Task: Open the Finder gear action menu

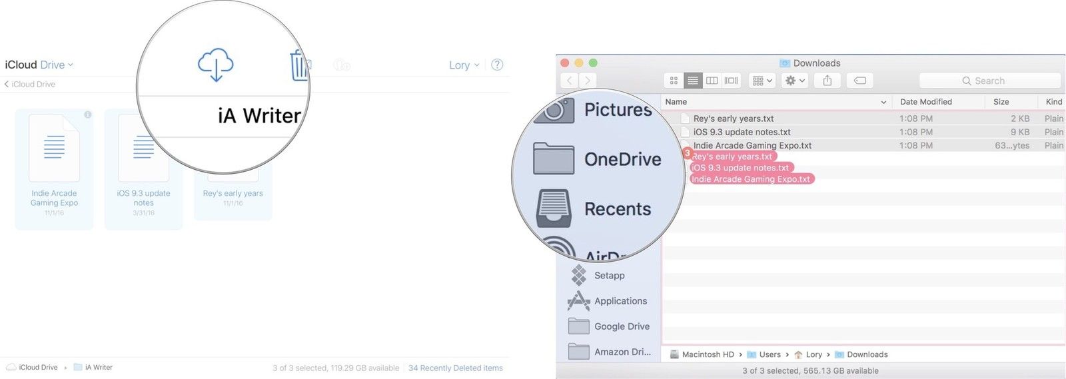Action: point(795,81)
